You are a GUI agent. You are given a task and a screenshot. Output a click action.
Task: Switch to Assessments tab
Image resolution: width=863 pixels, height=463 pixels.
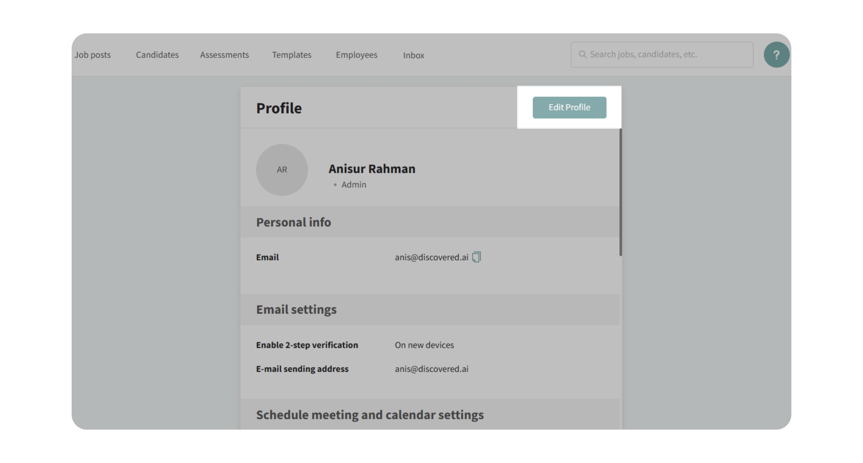224,55
